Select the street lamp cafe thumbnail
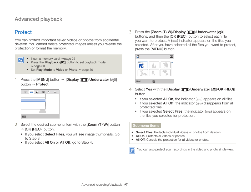 coord(143,73)
